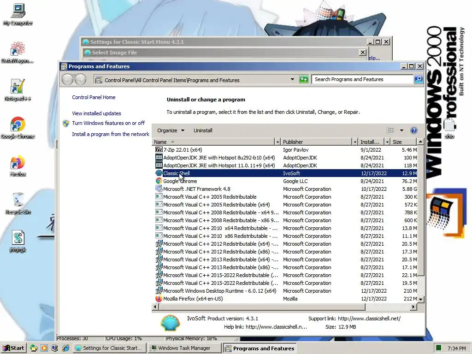Click the Classic Shell icon in the list
The image size is (472, 354).
[x=159, y=173]
